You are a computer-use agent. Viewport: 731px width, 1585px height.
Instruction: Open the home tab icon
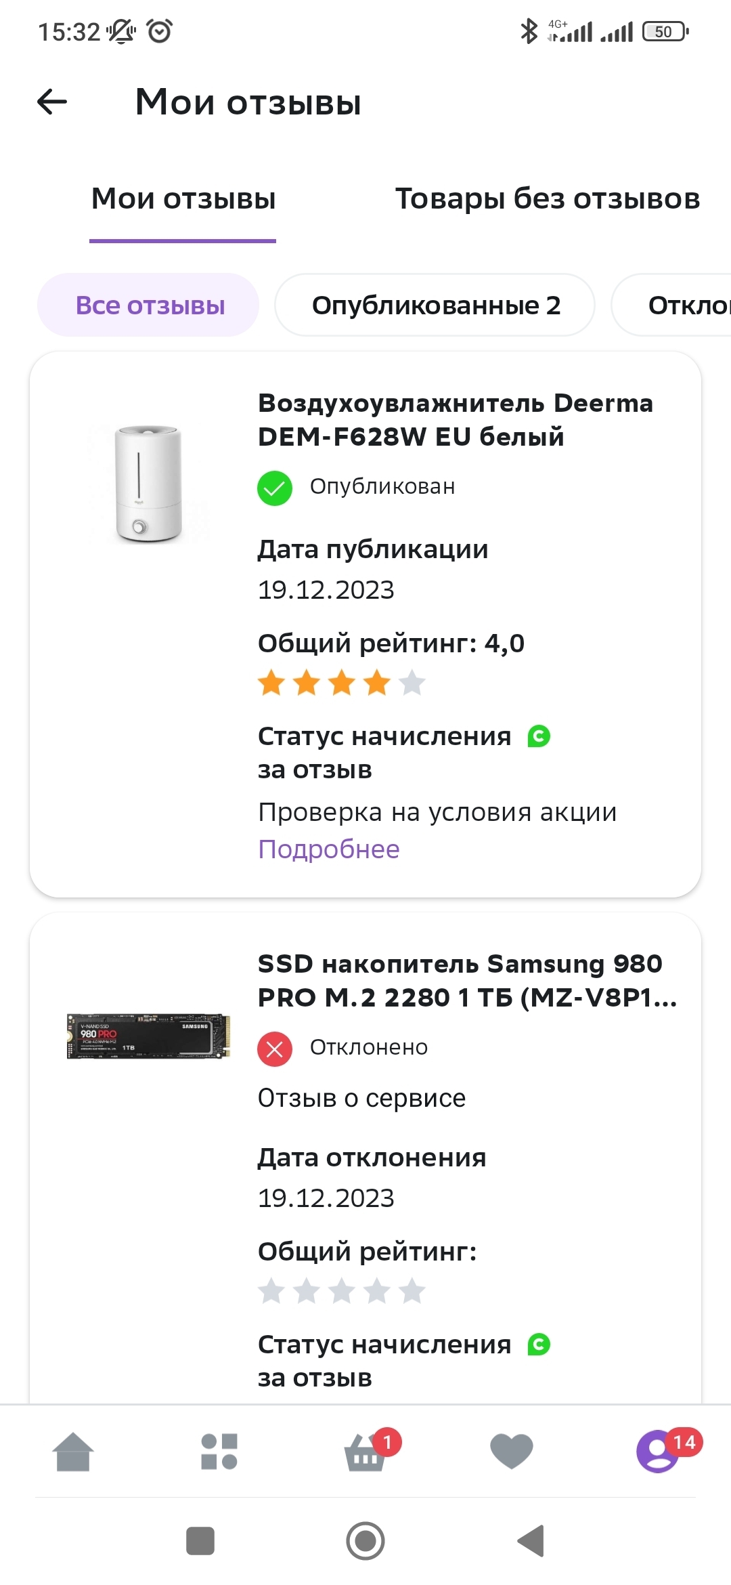[73, 1452]
